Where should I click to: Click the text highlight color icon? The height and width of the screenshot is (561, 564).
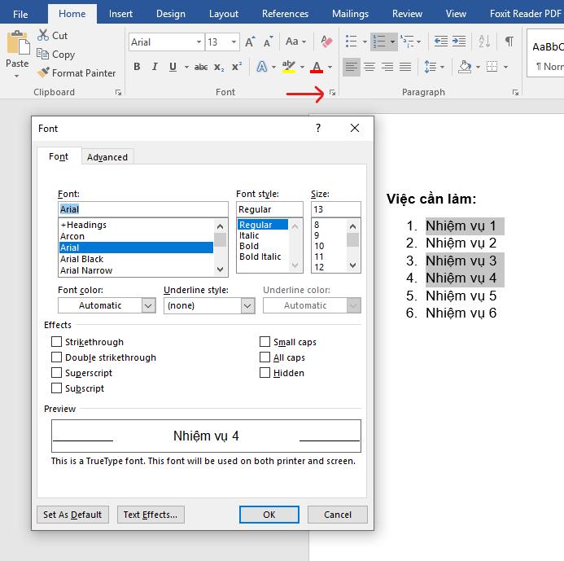point(288,67)
